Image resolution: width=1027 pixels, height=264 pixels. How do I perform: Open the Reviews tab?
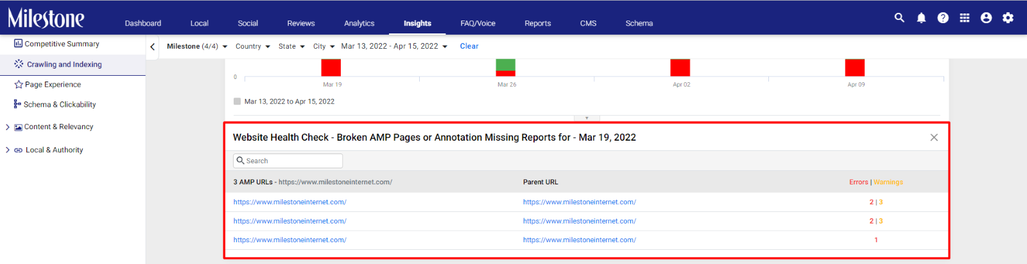pos(301,23)
